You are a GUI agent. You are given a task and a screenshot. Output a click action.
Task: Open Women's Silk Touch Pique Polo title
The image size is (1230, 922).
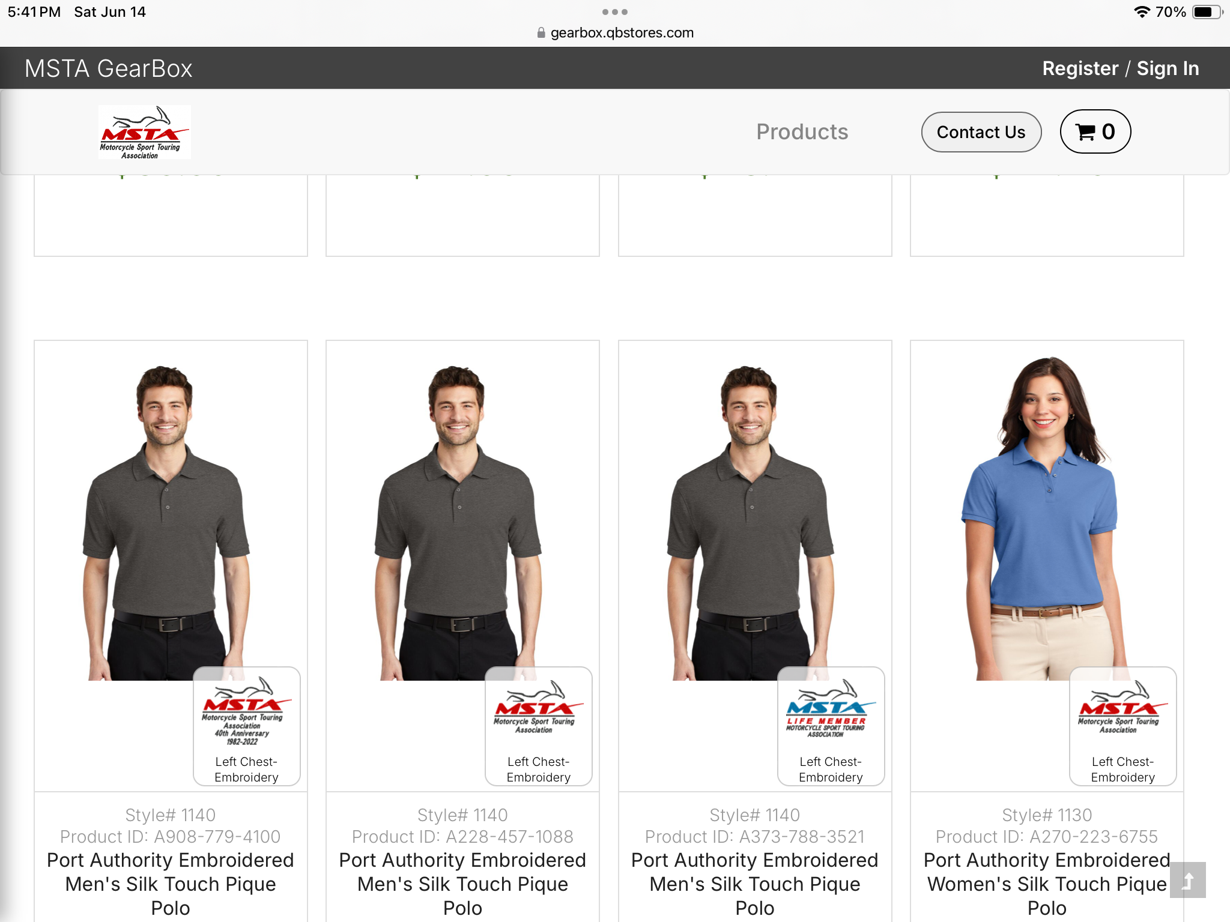(x=1046, y=883)
